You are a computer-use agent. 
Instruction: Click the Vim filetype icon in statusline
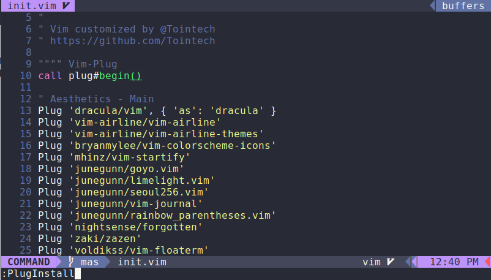390,262
